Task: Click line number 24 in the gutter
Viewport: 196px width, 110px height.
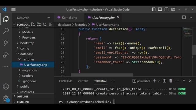Action: pyautogui.click(x=62, y=57)
